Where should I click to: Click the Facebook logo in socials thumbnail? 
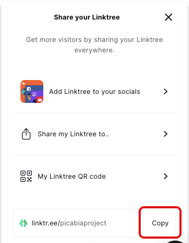[29, 89]
